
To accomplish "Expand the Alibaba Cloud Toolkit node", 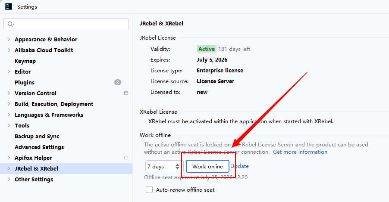I will 9,50.
